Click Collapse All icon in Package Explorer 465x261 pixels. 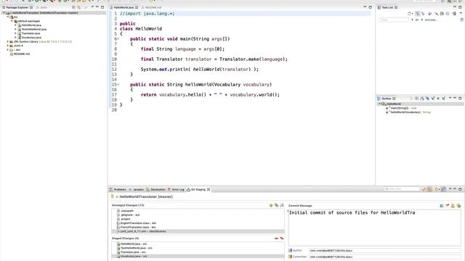pyautogui.click(x=73, y=7)
